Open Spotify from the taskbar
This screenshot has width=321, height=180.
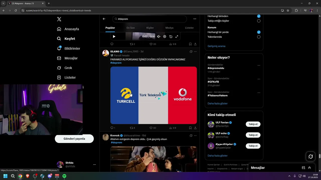tap(64, 176)
